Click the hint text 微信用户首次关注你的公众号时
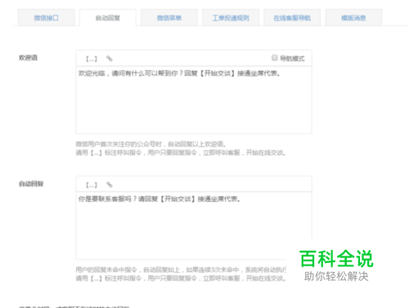The height and width of the screenshot is (308, 409). click(119, 144)
